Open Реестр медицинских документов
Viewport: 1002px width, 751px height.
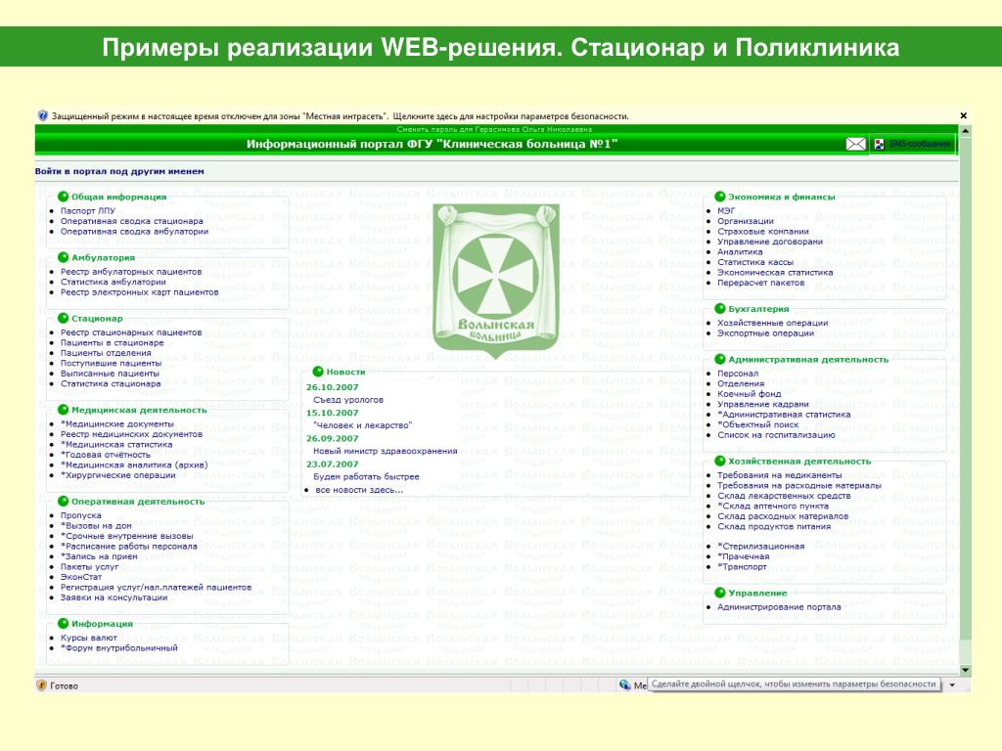[132, 434]
